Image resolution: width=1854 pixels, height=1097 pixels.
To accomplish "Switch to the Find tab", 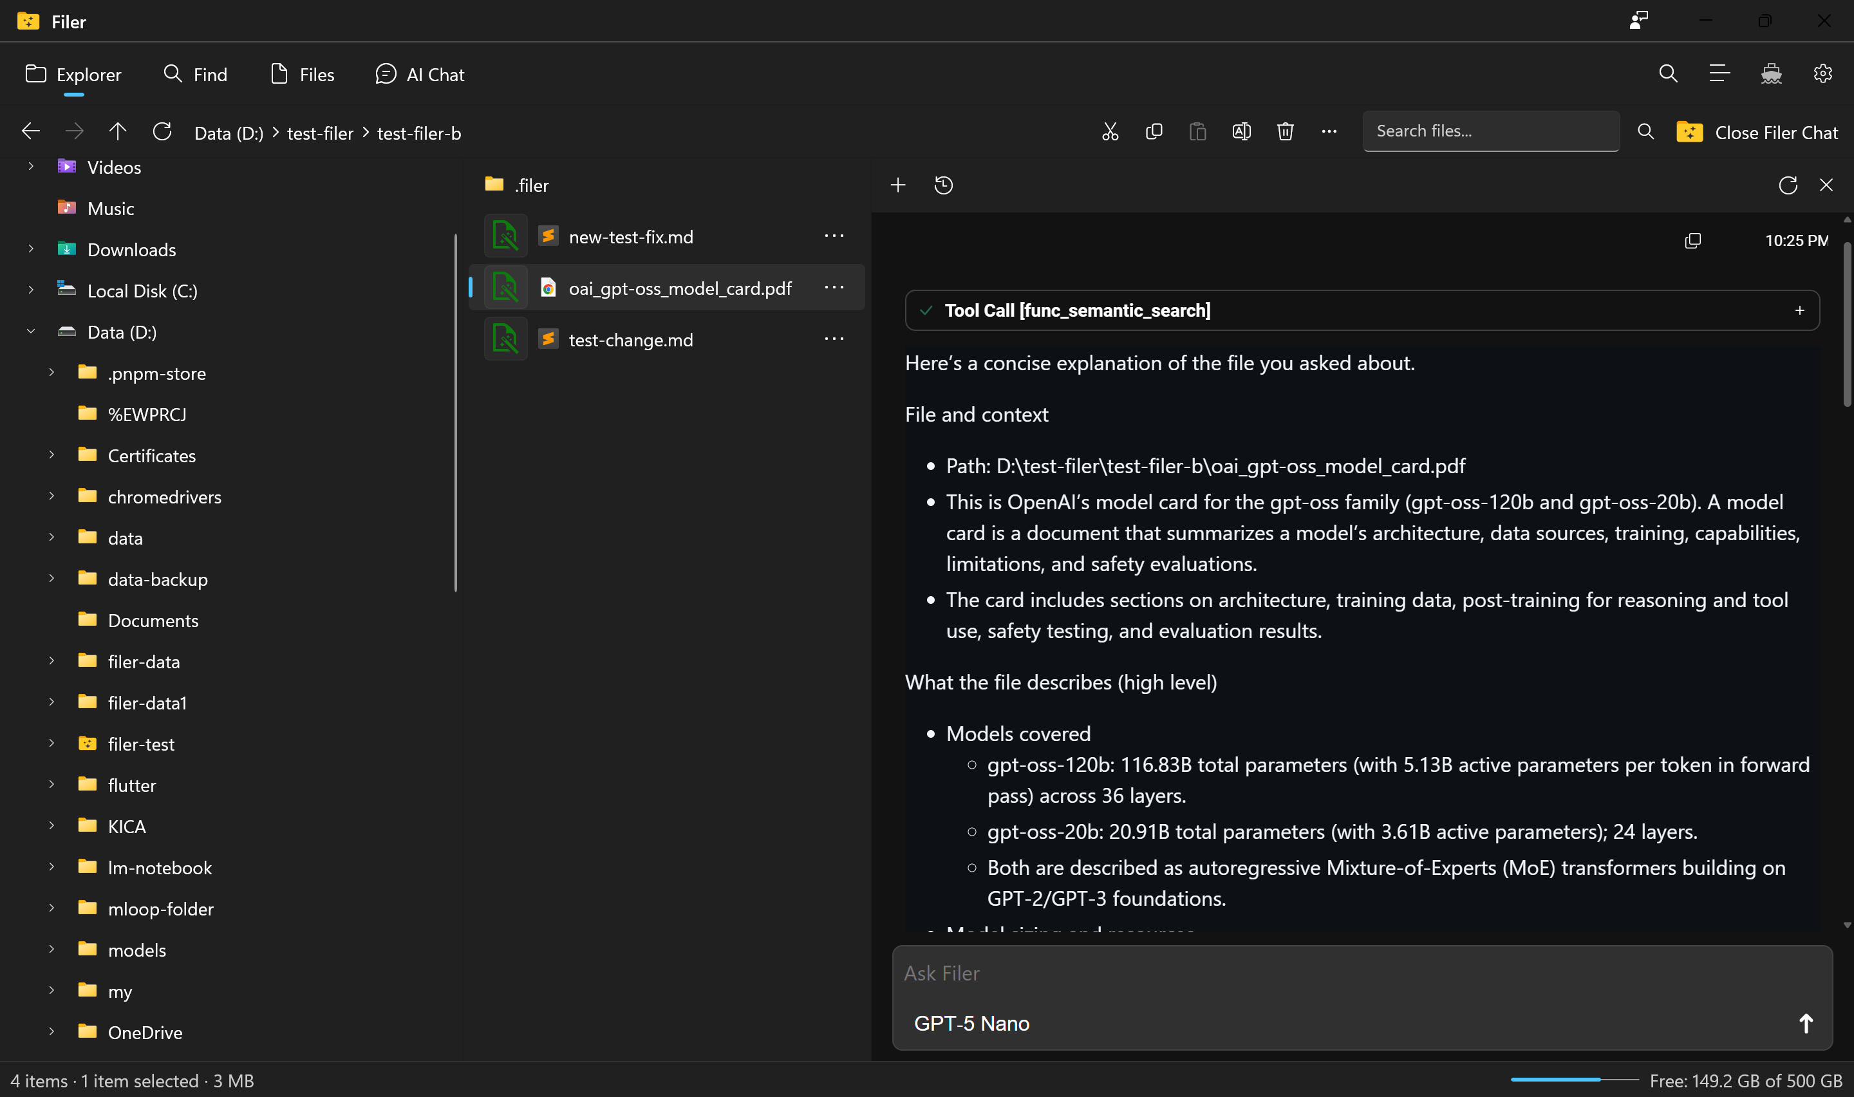I will [x=195, y=75].
